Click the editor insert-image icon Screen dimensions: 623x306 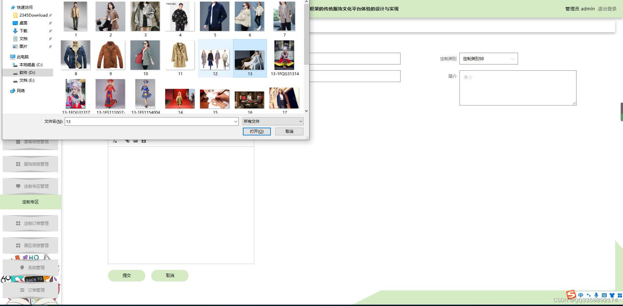(x=135, y=141)
